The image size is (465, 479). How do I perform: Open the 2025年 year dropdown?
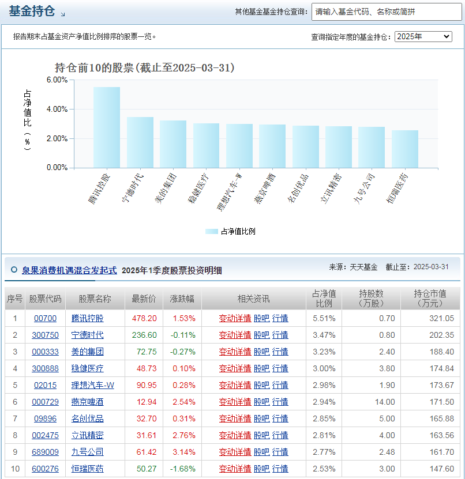click(423, 37)
